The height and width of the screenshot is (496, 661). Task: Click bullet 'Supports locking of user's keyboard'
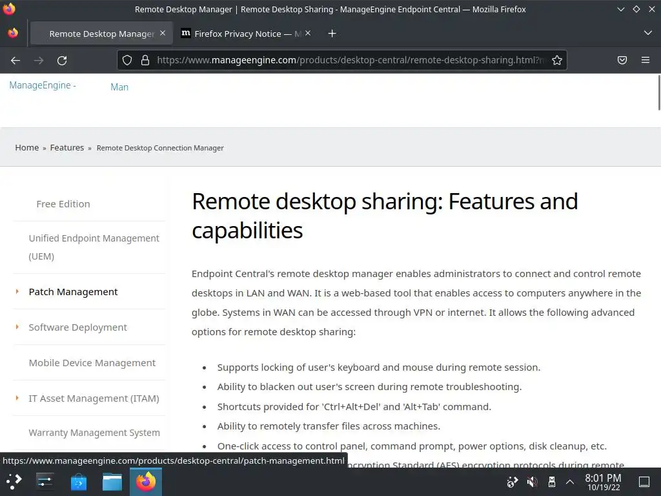click(378, 367)
